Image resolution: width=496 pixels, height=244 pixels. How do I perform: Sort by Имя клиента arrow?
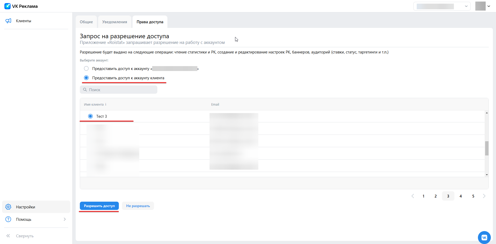[x=106, y=104]
